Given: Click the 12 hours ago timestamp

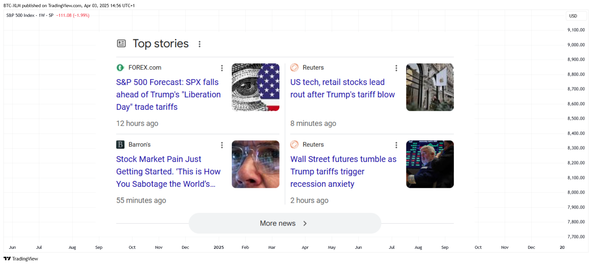Looking at the screenshot, I should (x=137, y=123).
